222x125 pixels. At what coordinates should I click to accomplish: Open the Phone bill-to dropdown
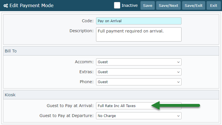[139, 82]
